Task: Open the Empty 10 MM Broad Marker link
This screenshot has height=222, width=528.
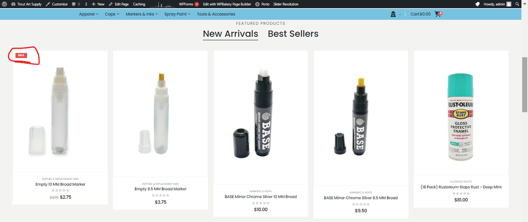Action: pyautogui.click(x=60, y=184)
